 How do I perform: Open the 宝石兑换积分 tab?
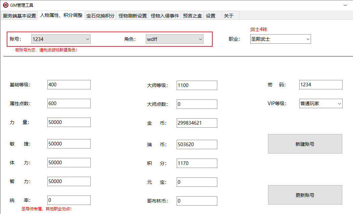click(100, 16)
